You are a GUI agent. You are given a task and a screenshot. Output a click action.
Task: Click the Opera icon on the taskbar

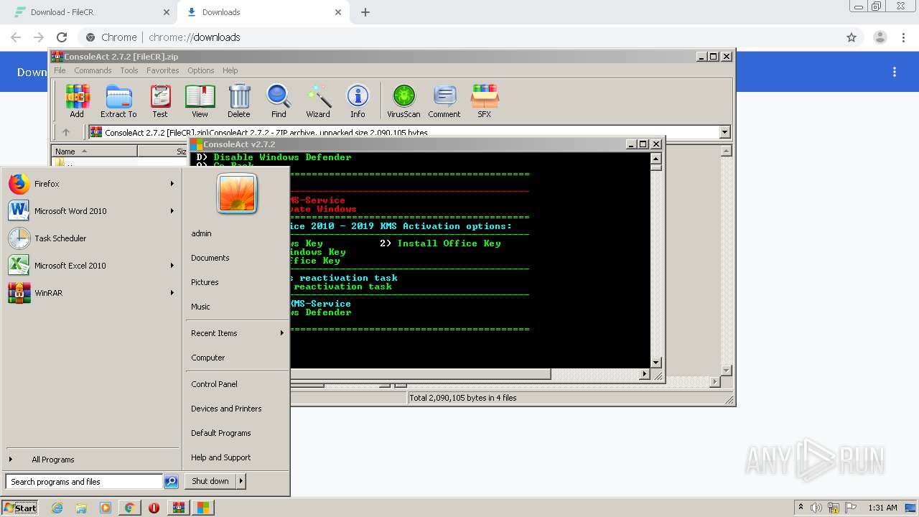[154, 508]
